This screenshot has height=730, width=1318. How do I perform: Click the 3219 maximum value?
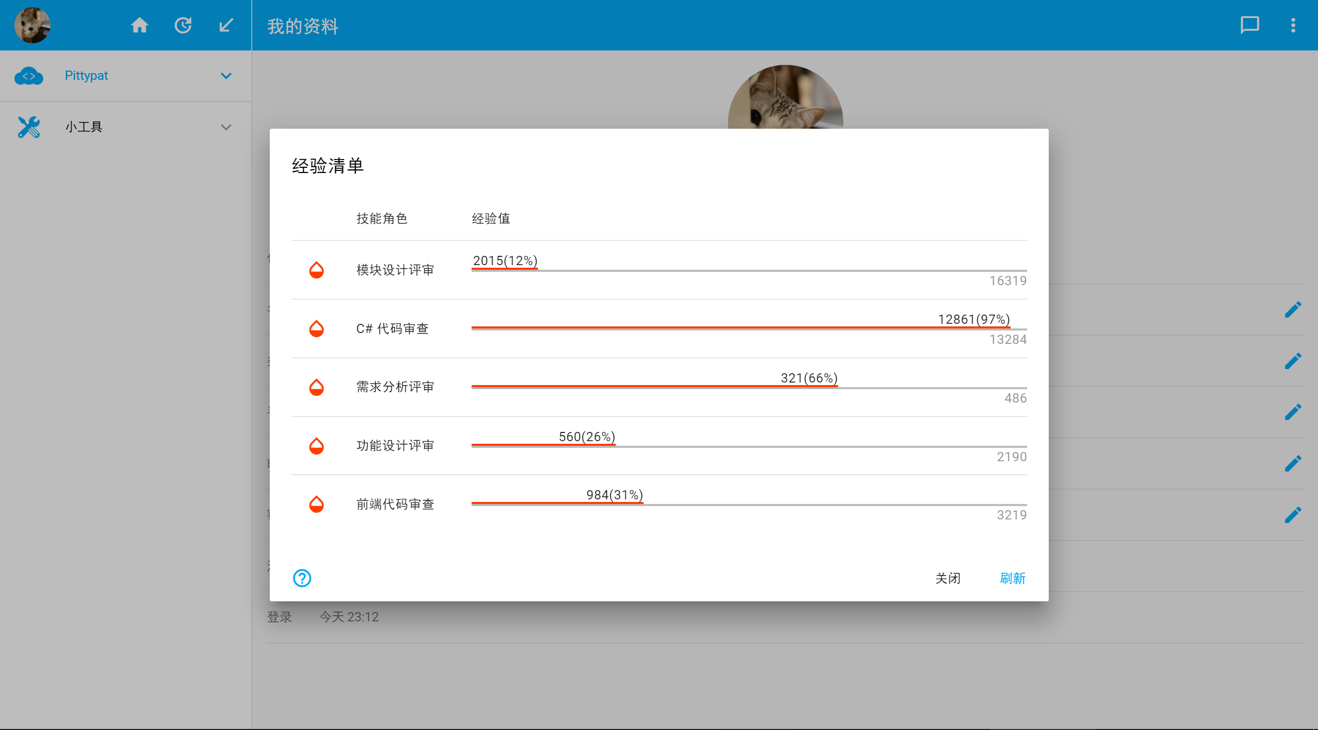tap(1011, 515)
